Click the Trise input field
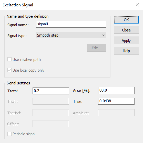The image size is (143, 143). coord(116,101)
